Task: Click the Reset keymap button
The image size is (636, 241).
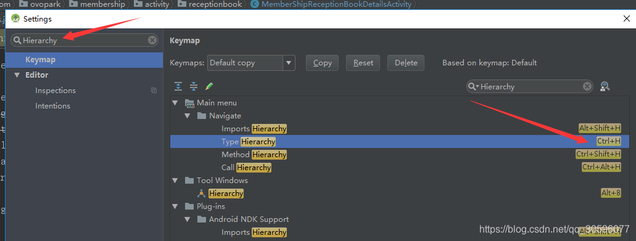Action: coord(363,63)
